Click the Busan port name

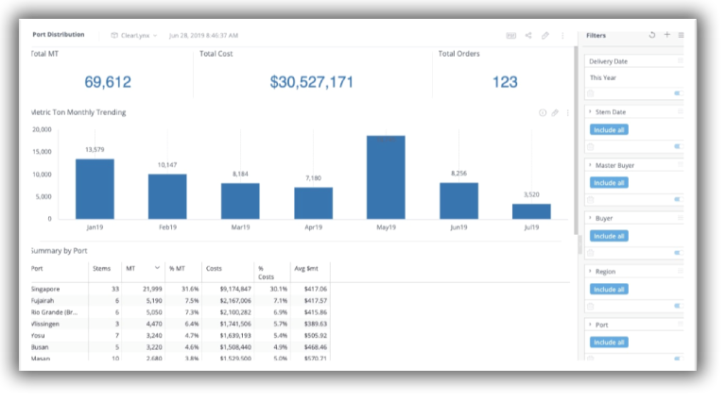(x=40, y=347)
